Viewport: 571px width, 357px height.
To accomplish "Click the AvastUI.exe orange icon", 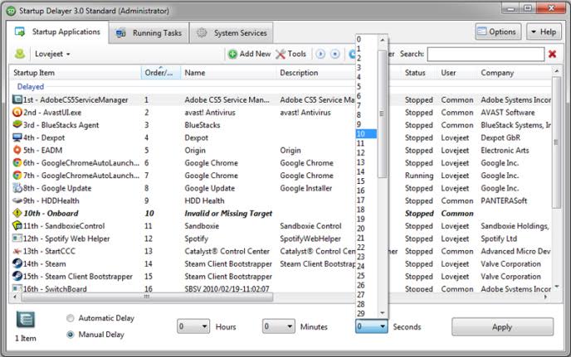I will 17,112.
